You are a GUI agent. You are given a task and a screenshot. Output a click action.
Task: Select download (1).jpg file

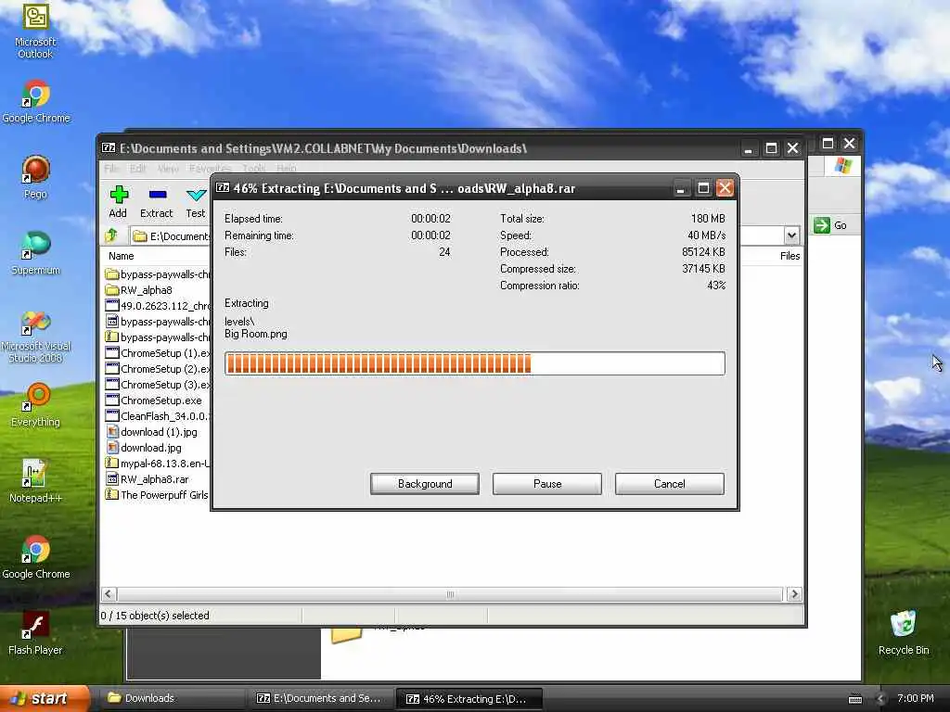(x=151, y=432)
